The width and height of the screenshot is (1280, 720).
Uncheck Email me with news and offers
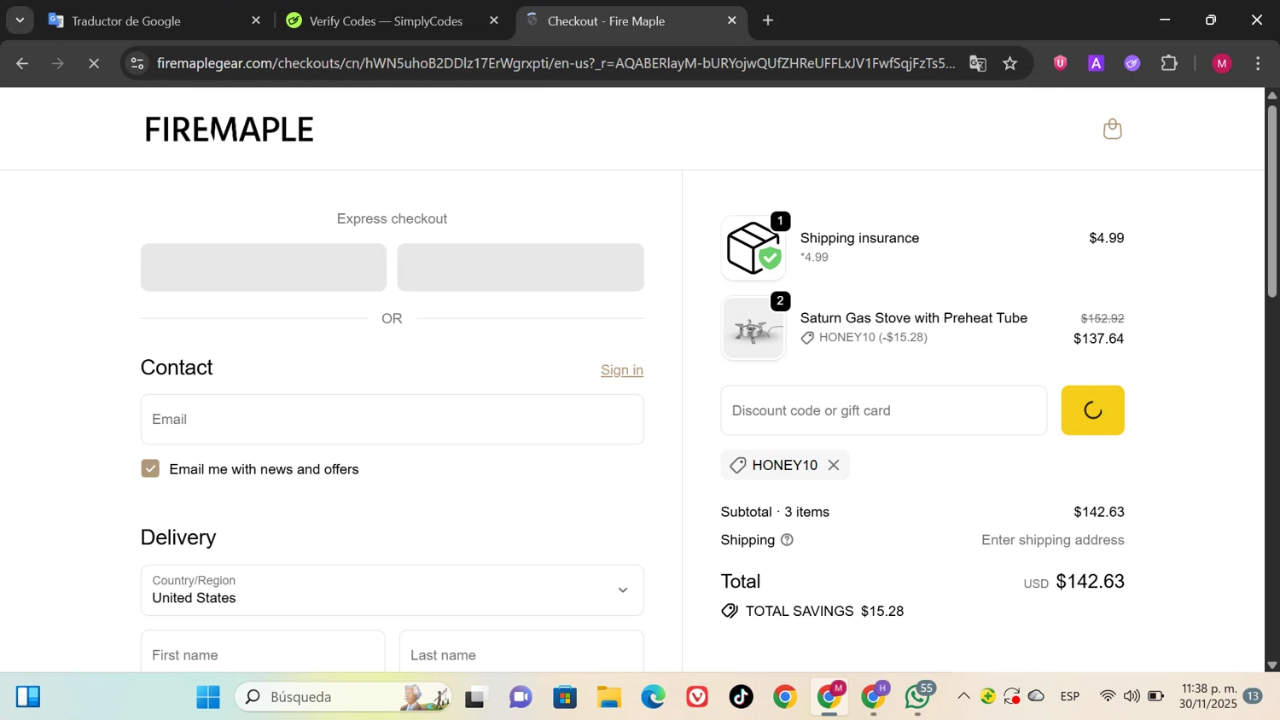pyautogui.click(x=150, y=468)
